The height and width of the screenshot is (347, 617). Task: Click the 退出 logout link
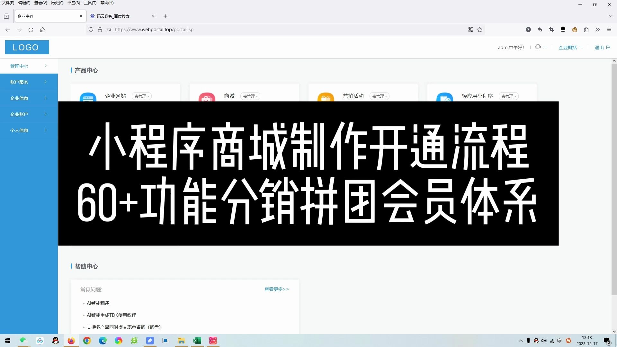click(x=602, y=48)
